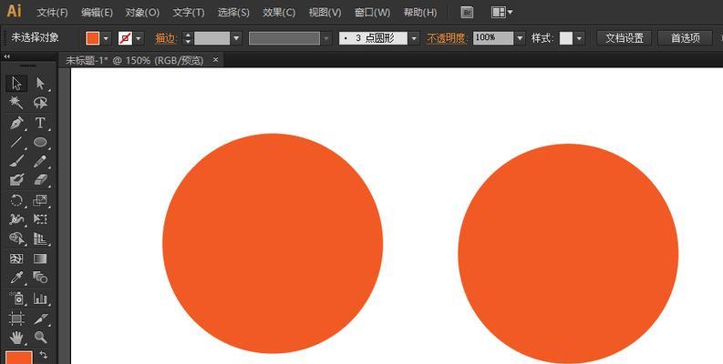The width and height of the screenshot is (723, 364).
Task: Switch to the 未标题-1 document tab
Action: (x=134, y=60)
